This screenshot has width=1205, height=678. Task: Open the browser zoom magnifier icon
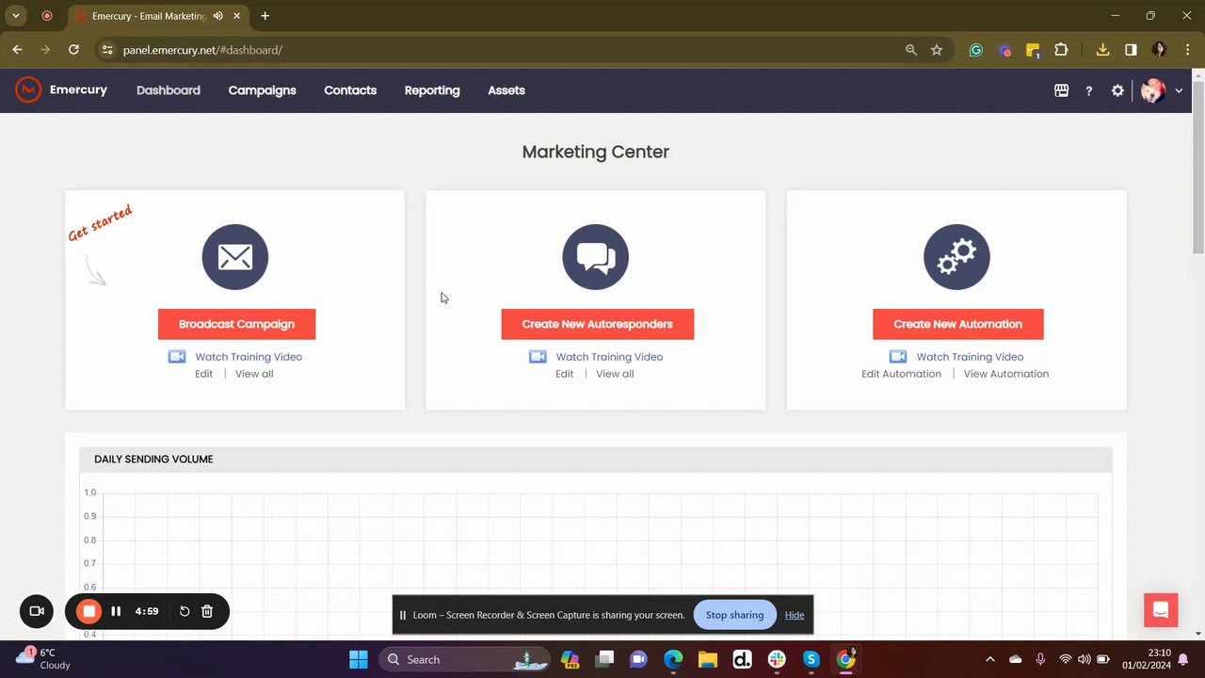click(x=911, y=50)
